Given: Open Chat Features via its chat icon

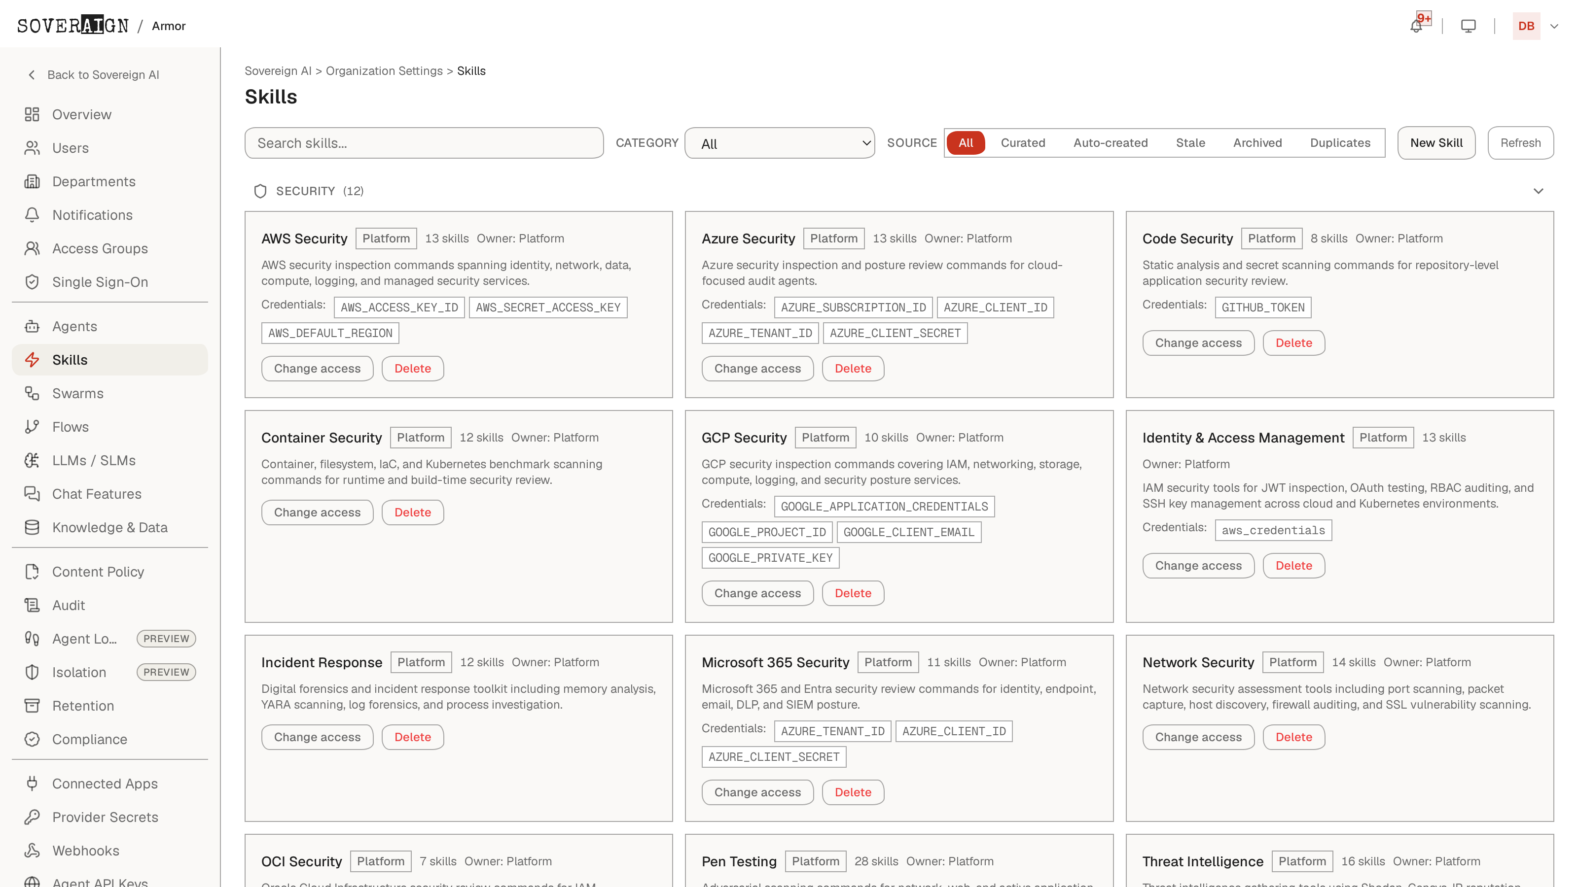Looking at the screenshot, I should (32, 494).
